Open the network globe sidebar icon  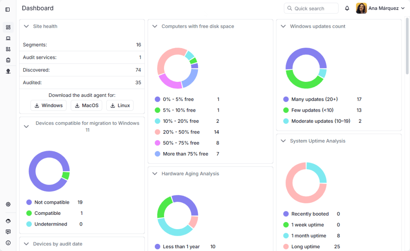pyautogui.click(x=8, y=71)
